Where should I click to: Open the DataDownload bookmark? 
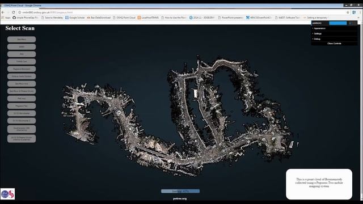coord(99,18)
